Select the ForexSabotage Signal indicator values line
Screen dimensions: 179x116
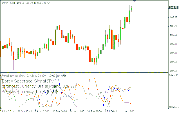(x=34, y=76)
